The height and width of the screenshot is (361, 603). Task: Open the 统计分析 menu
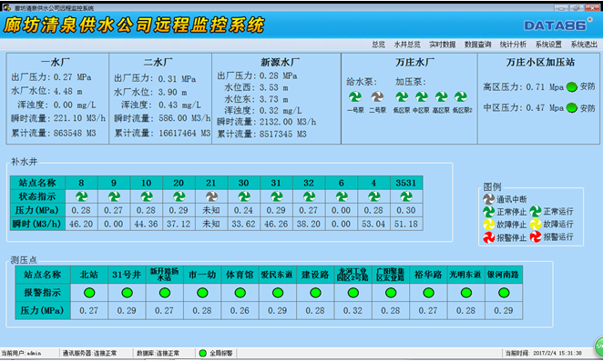click(x=513, y=45)
